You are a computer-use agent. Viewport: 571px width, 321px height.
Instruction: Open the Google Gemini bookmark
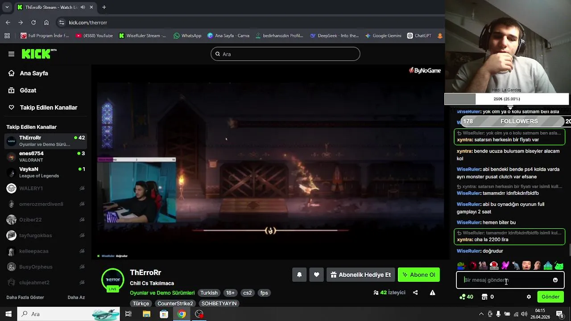tap(383, 36)
